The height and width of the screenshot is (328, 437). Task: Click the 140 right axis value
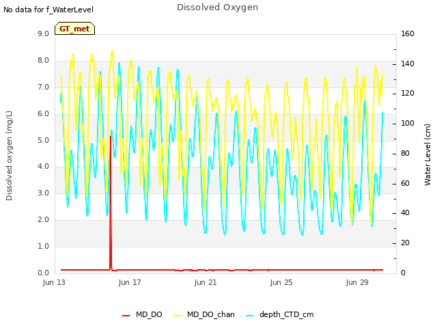point(408,64)
